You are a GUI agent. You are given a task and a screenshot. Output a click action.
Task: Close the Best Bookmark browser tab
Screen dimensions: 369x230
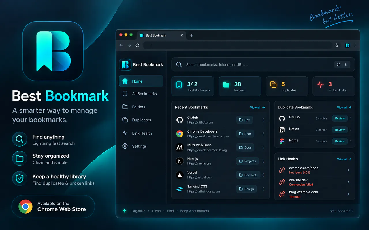[182, 35]
